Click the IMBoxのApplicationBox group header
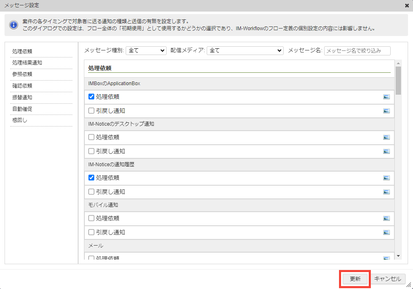 [x=239, y=84]
